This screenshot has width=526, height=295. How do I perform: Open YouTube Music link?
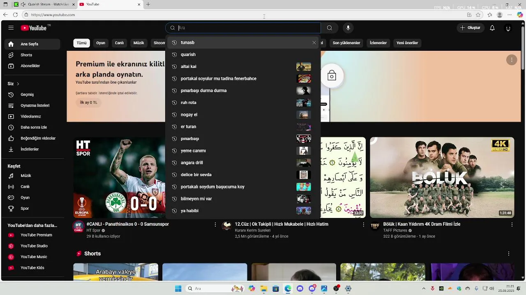(x=32, y=257)
